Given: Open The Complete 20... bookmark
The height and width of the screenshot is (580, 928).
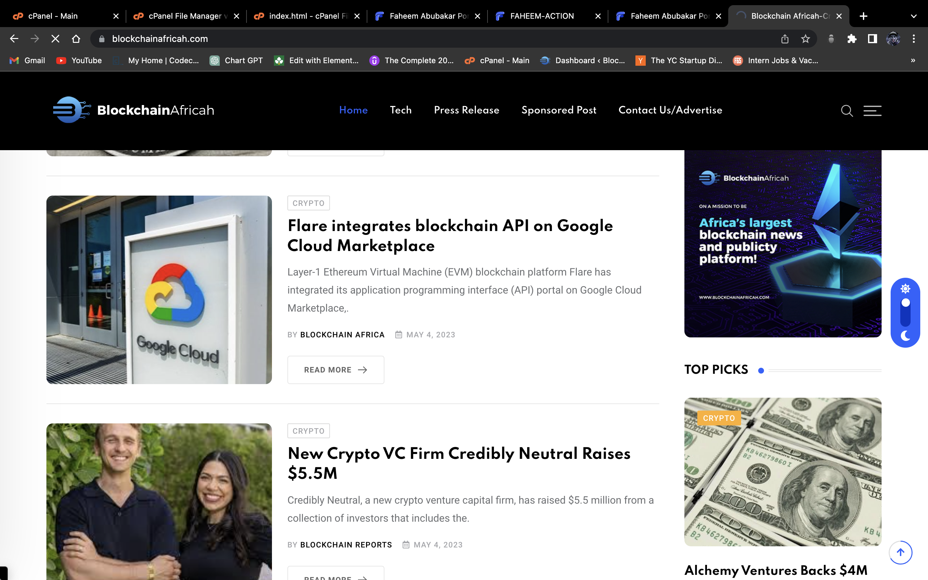Looking at the screenshot, I should tap(411, 61).
